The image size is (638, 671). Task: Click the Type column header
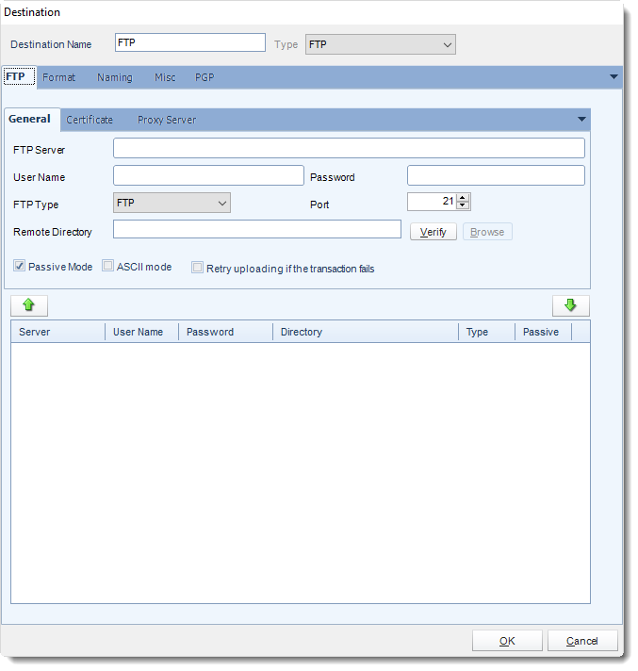pos(486,332)
